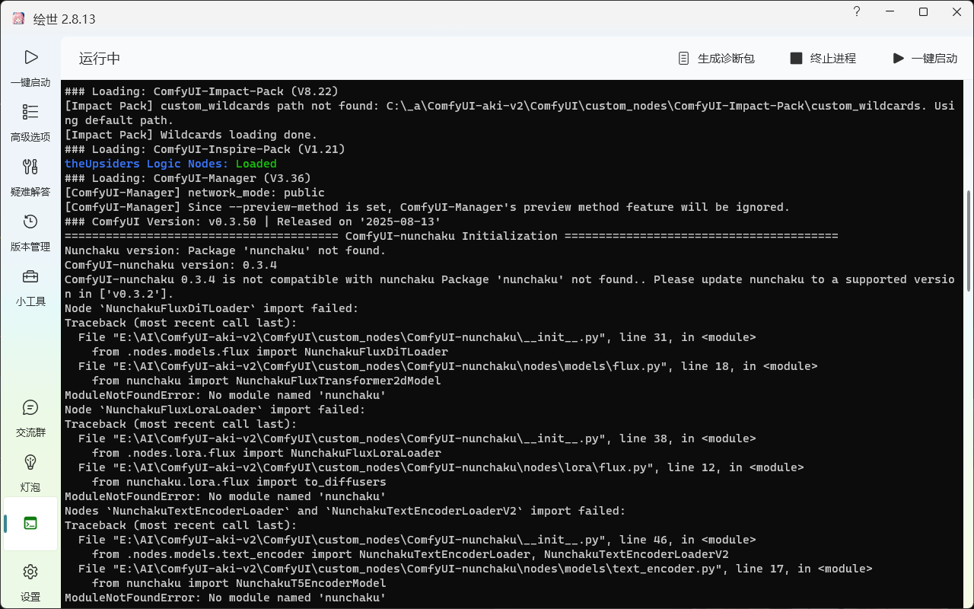The image size is (974, 609).
Task: Open 交流群 chat group page
Action: coord(30,419)
